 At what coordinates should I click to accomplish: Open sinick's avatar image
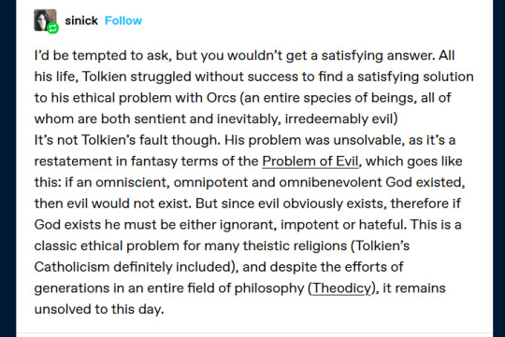click(45, 20)
